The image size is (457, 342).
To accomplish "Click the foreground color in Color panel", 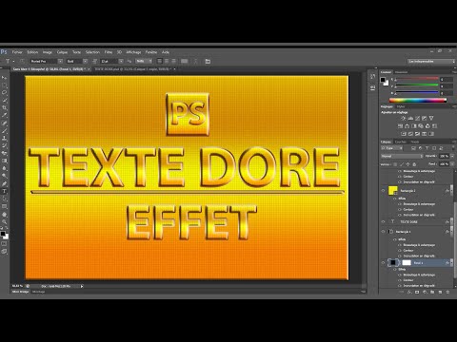I will coord(383,80).
